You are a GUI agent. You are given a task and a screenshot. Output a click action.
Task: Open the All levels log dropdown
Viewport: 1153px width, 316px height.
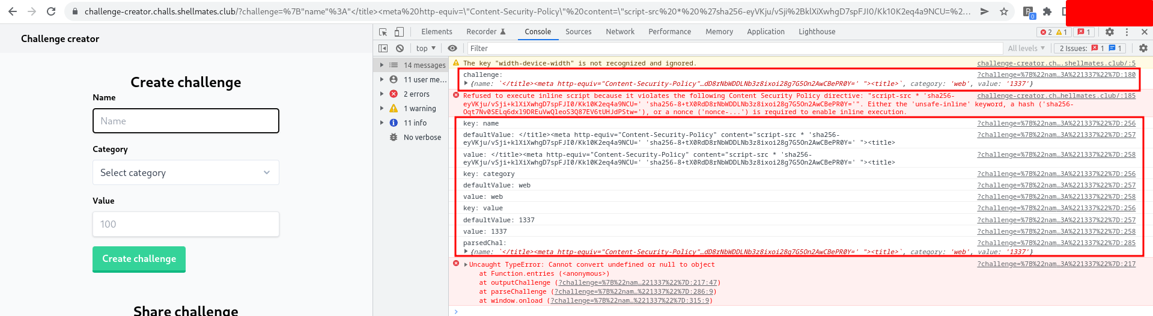click(x=1026, y=49)
